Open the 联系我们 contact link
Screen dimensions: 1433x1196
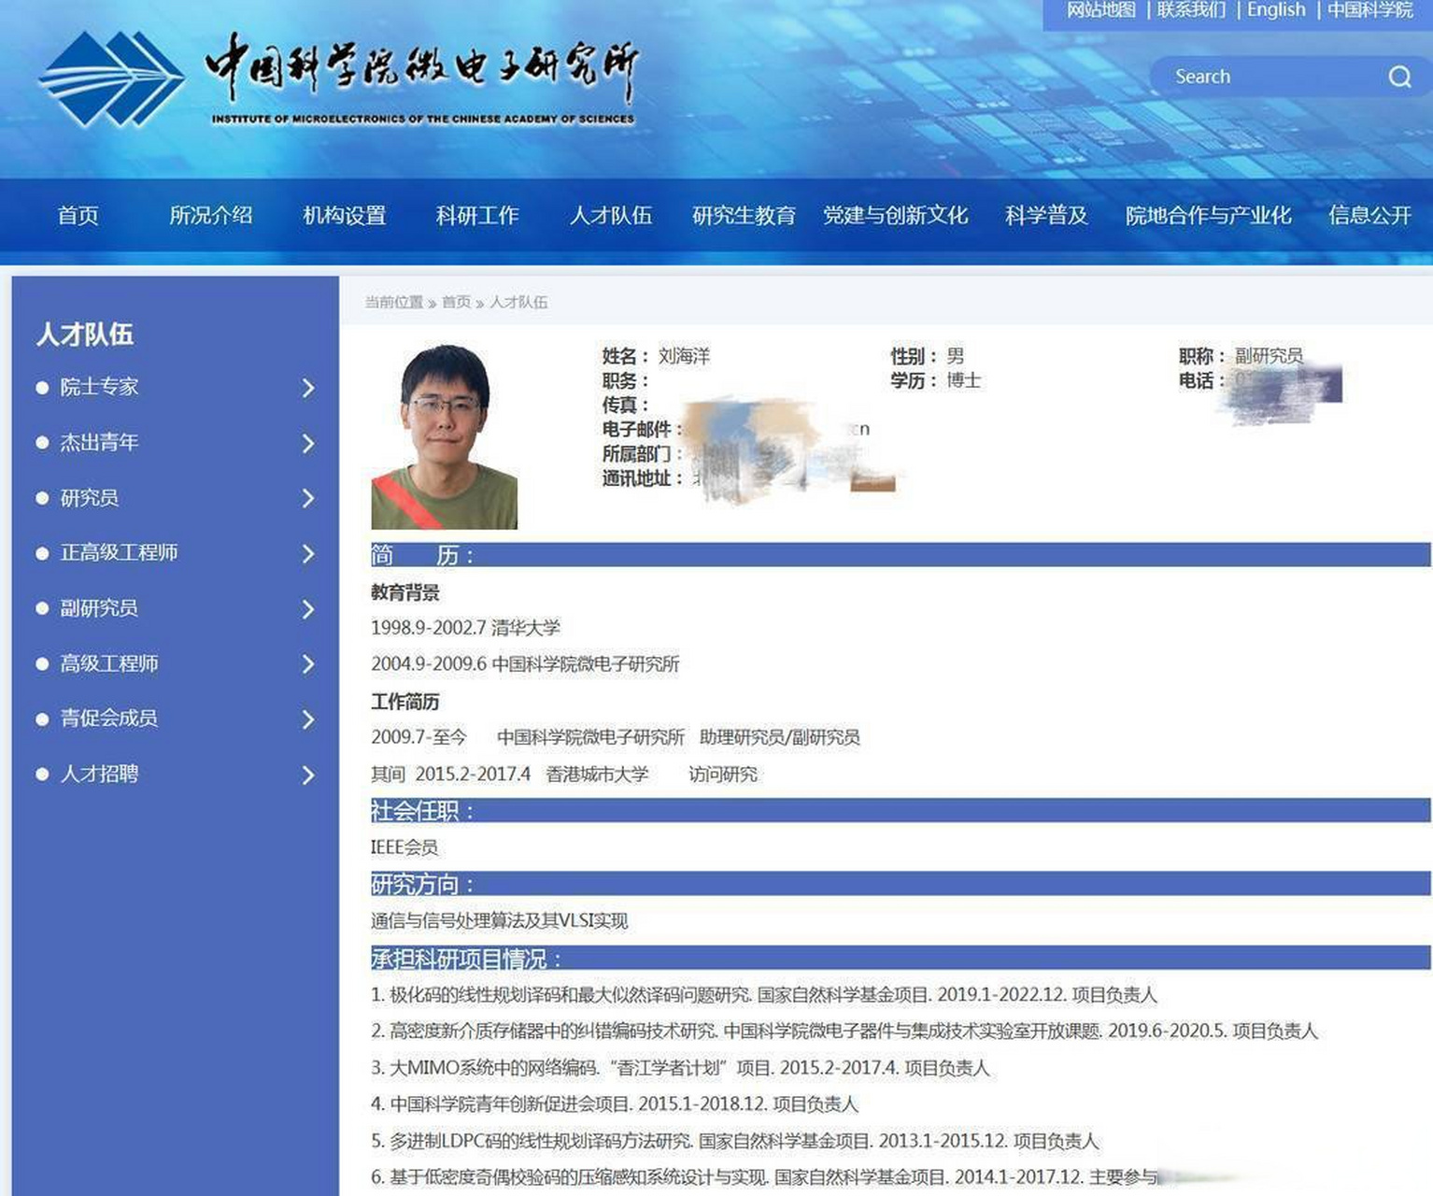[1188, 10]
